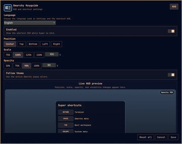Open the English language dropdown
Image resolution: width=182 pixels, height=144 pixels.
tap(30, 23)
